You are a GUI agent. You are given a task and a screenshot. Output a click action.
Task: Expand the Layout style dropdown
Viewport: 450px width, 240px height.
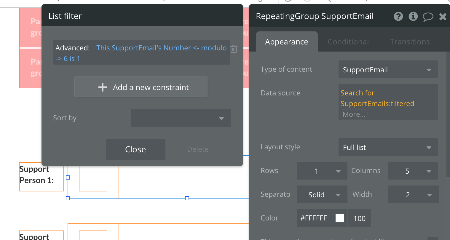click(388, 147)
